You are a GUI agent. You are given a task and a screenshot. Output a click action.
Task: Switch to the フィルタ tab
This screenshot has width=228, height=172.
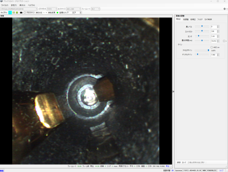coord(200,19)
